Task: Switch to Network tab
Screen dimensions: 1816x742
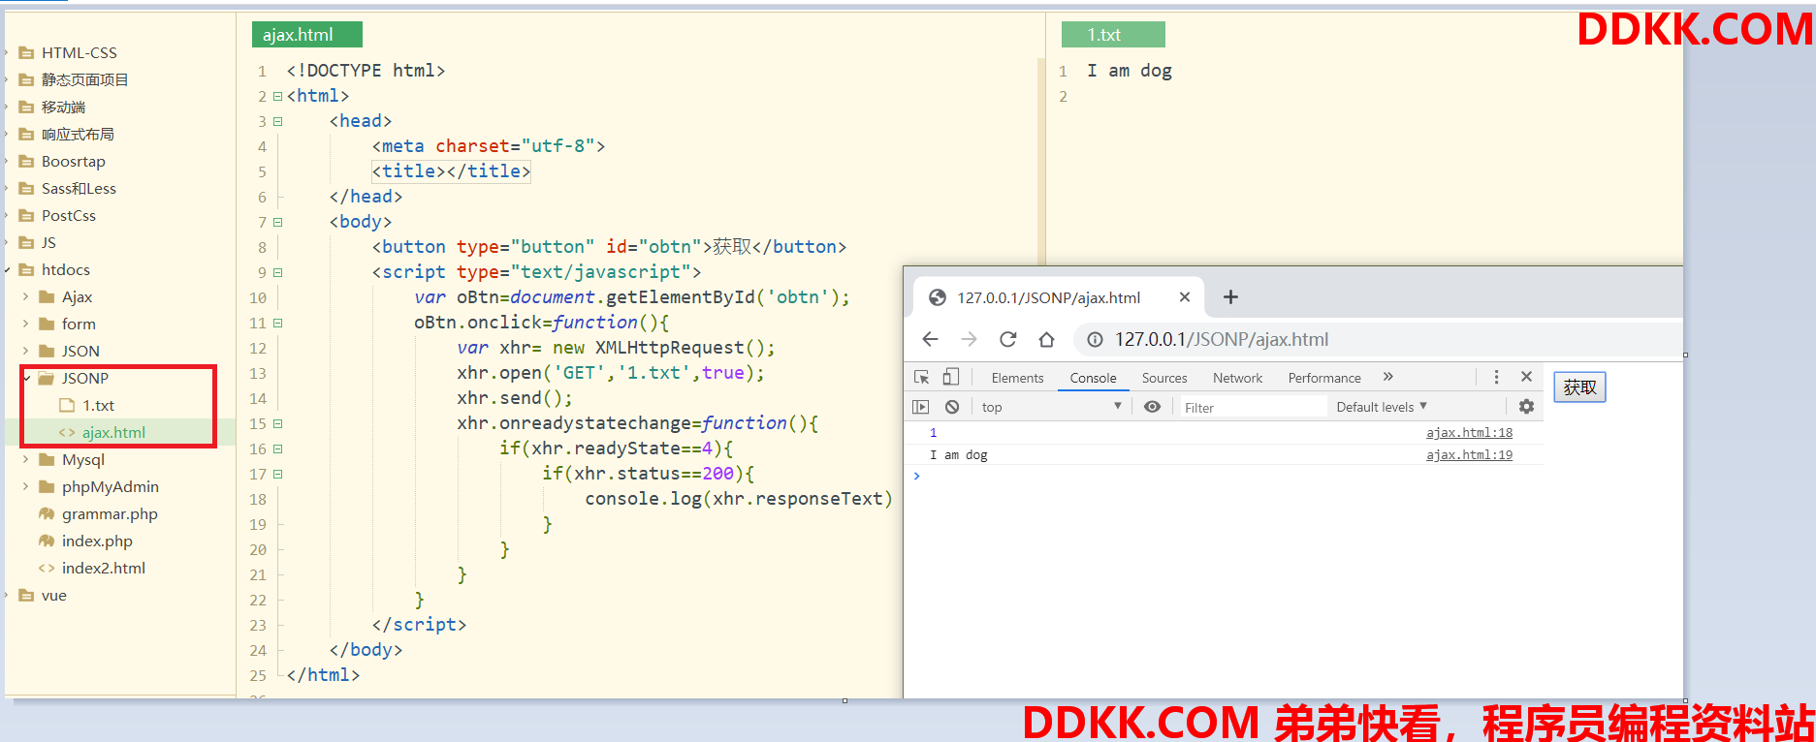Action: (x=1237, y=378)
